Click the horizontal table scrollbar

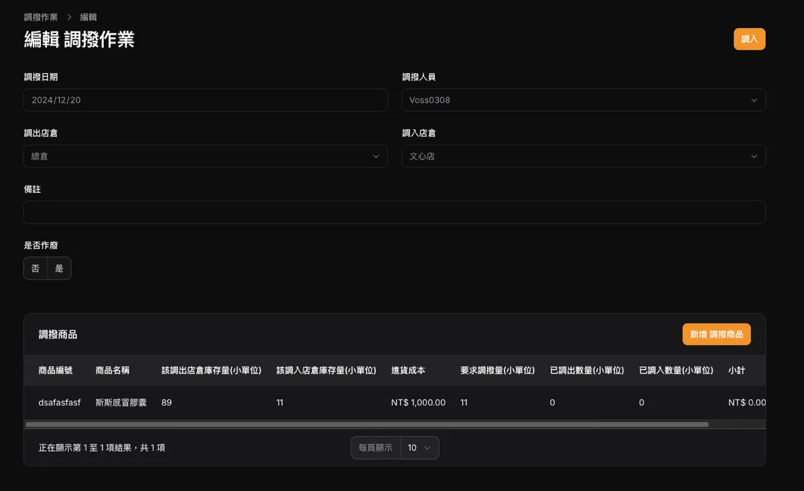click(x=367, y=424)
